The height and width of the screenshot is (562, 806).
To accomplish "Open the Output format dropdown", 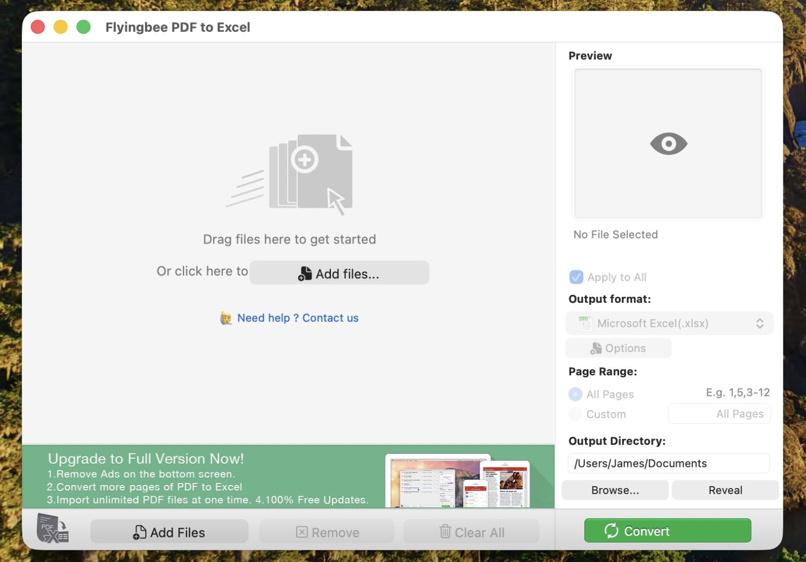I will click(x=669, y=323).
